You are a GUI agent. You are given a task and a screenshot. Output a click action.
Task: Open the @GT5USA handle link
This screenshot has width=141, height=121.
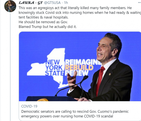click(52, 3)
